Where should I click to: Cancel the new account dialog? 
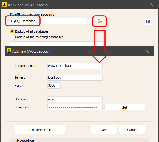pyautogui.click(x=132, y=129)
